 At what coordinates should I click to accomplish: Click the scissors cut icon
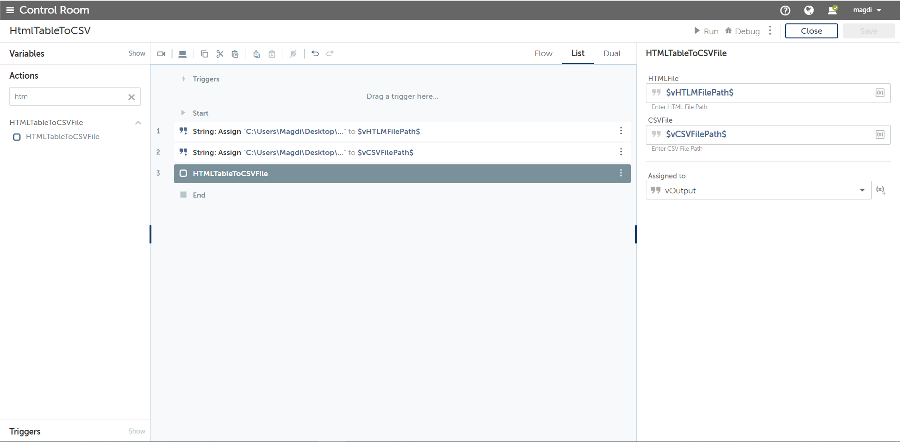pyautogui.click(x=220, y=54)
